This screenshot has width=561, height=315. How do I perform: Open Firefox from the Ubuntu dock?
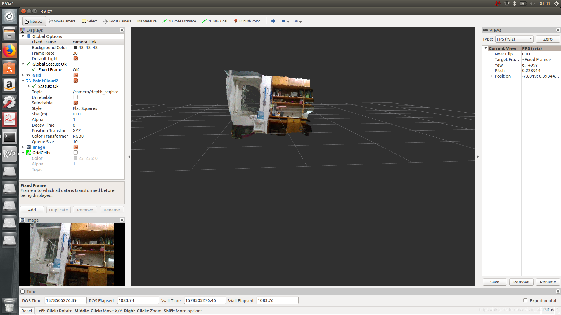pyautogui.click(x=9, y=51)
